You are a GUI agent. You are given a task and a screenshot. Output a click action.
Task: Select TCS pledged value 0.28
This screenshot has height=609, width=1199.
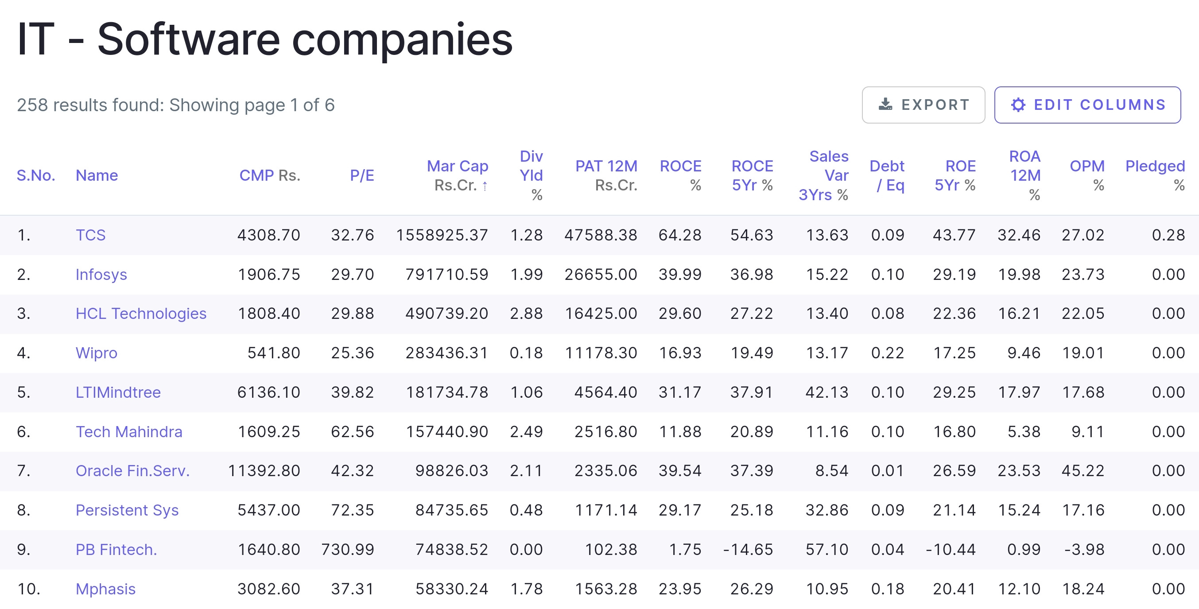click(x=1168, y=235)
